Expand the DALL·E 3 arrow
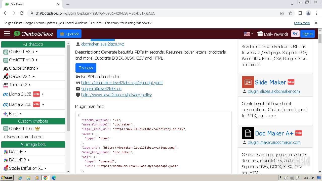This screenshot has height=181, width=322. coord(29,160)
